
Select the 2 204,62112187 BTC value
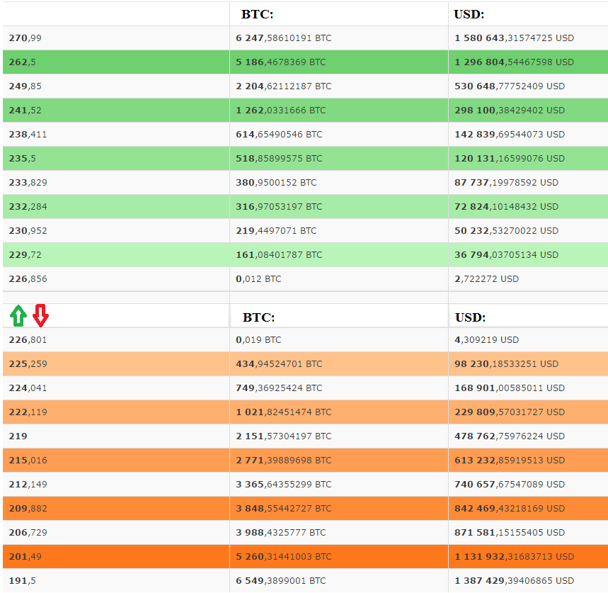click(x=284, y=86)
